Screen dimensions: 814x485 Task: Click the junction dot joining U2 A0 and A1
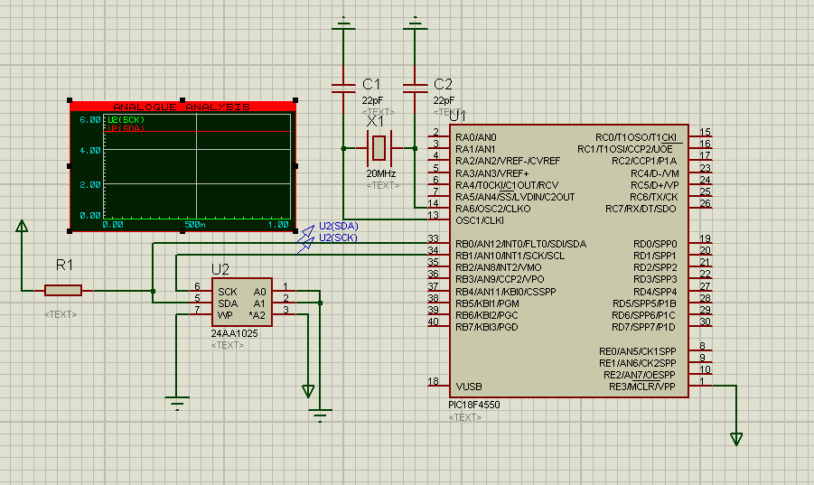[x=321, y=303]
